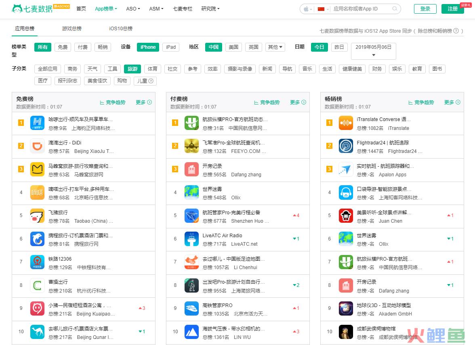Open the ASO dropdown menu

133,9
